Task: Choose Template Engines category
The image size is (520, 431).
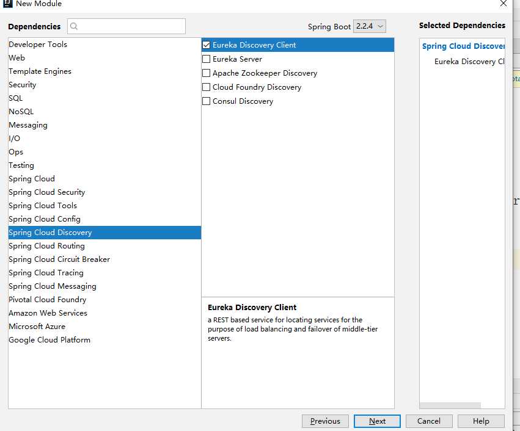Action: pos(104,71)
